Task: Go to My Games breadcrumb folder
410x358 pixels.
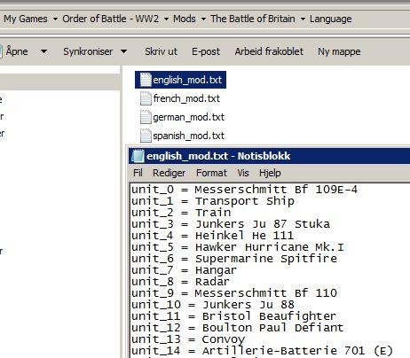Action: 26,19
